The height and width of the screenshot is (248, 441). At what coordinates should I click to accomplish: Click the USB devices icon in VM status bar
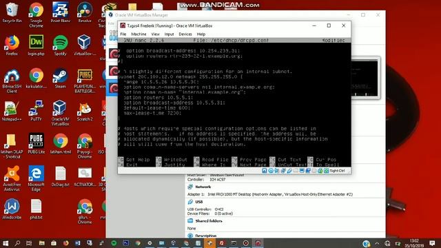click(289, 171)
